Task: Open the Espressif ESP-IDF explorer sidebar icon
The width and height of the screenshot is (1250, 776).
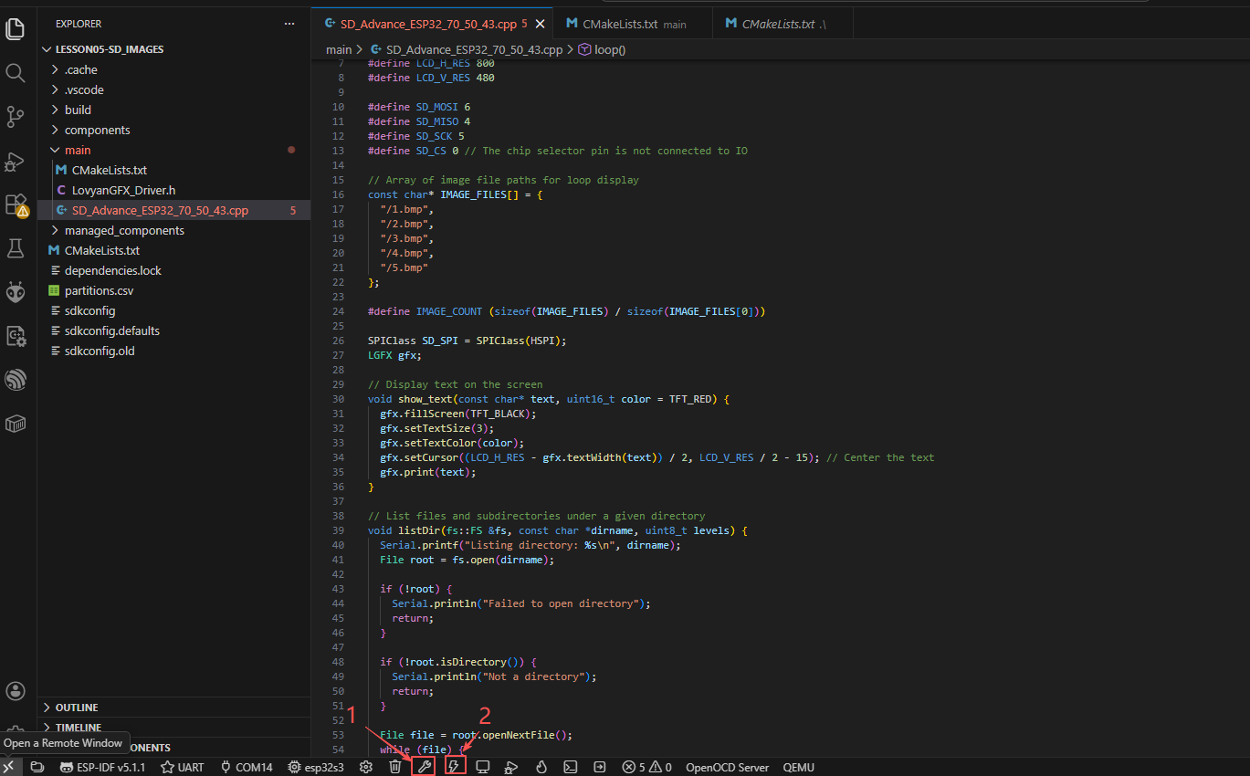Action: [x=16, y=379]
